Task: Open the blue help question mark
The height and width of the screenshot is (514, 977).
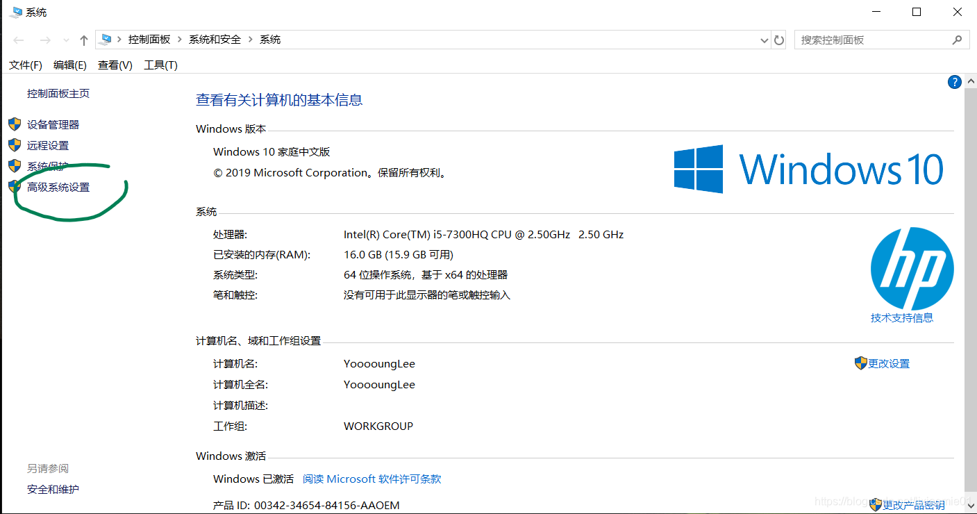Action: click(x=954, y=82)
